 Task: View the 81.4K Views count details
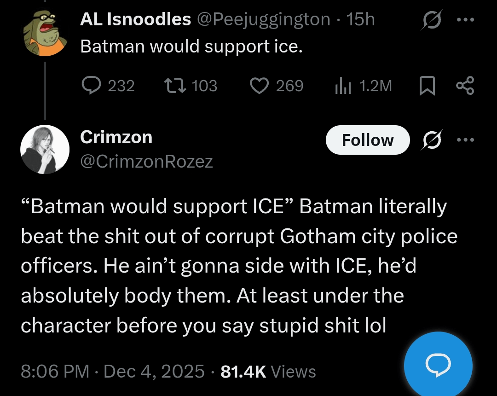tap(268, 371)
